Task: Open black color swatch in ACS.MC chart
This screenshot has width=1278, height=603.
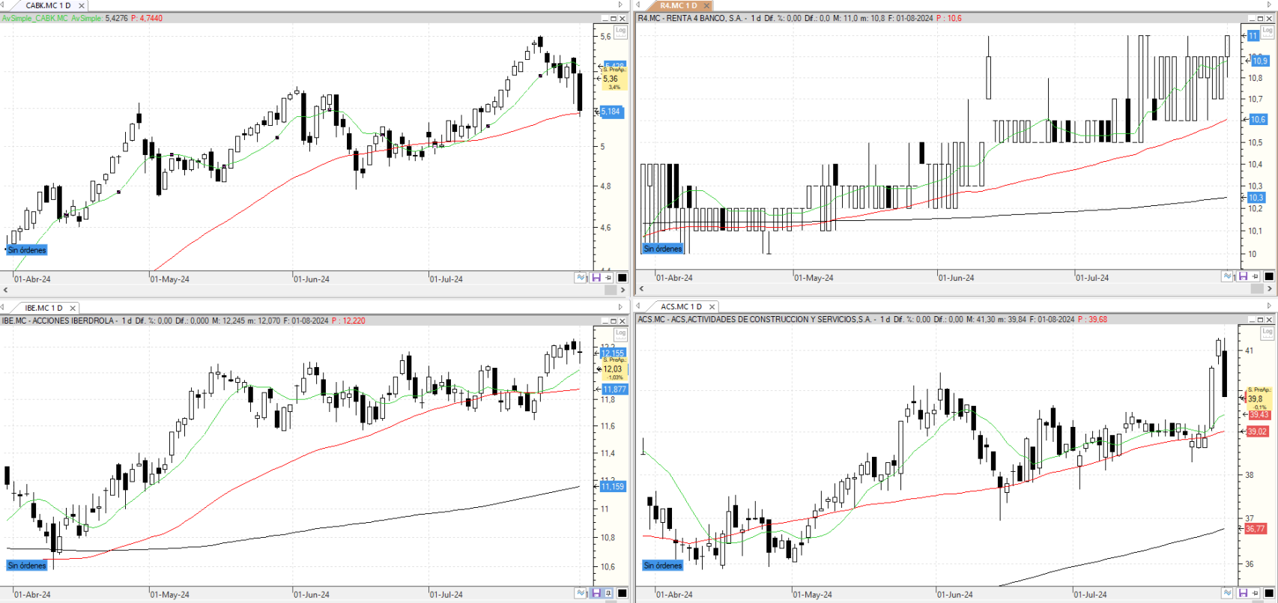Action: tap(1269, 593)
